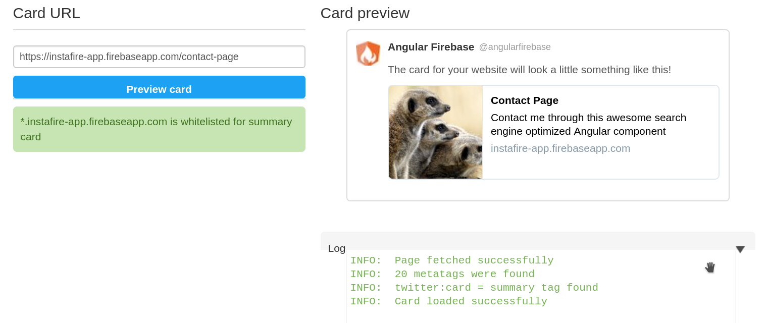The height and width of the screenshot is (323, 767).
Task: Click the Angular Firebase flame avatar icon
Action: 368,53
